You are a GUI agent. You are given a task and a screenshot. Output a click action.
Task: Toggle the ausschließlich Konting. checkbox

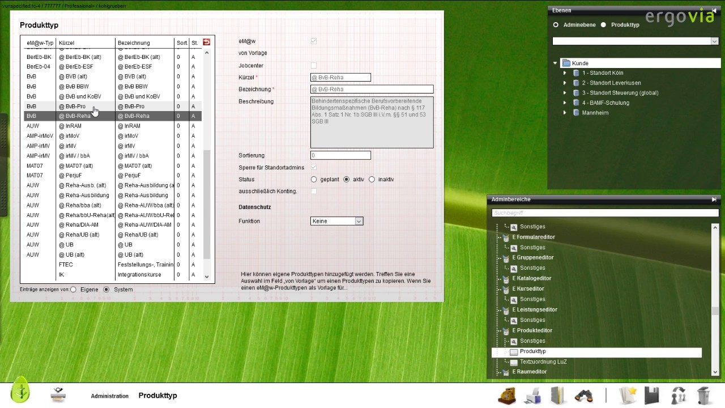pyautogui.click(x=314, y=192)
